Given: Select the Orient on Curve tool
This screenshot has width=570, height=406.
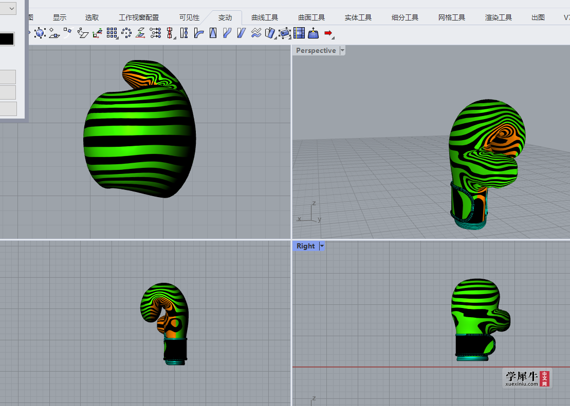Looking at the screenshot, I should coord(68,33).
